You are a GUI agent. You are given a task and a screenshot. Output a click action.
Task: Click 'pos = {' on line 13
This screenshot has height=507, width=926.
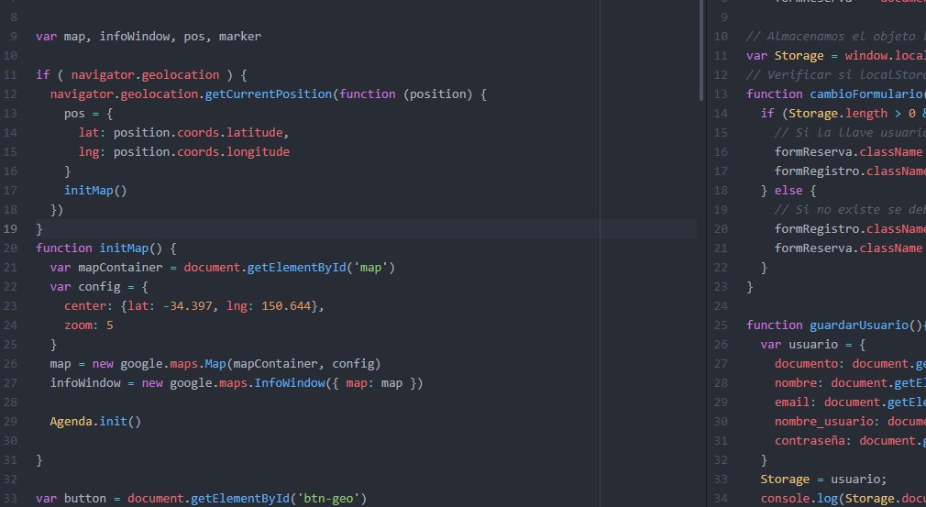point(89,114)
